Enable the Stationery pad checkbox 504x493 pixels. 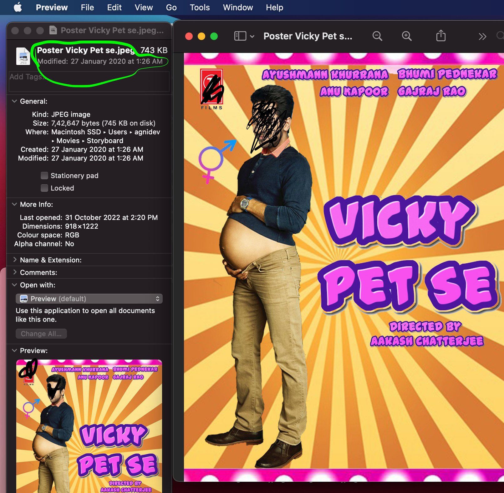(44, 176)
